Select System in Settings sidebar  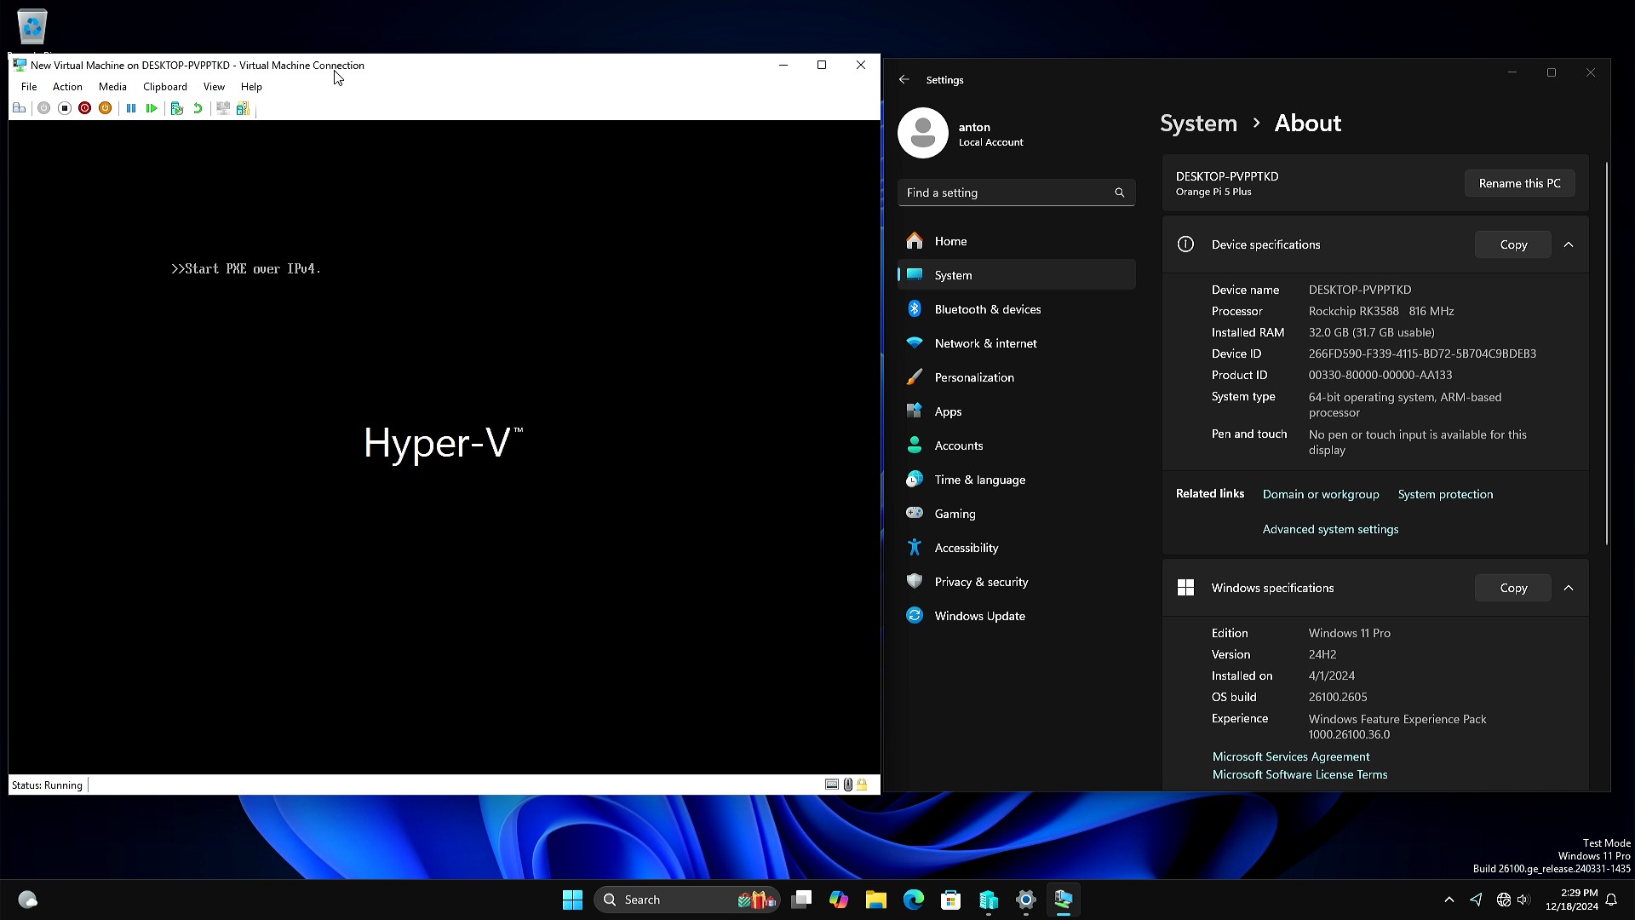[x=1016, y=275]
